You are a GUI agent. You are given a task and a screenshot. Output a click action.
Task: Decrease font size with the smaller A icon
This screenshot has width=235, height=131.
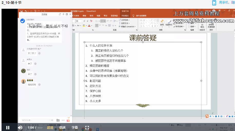(x=87, y=21)
